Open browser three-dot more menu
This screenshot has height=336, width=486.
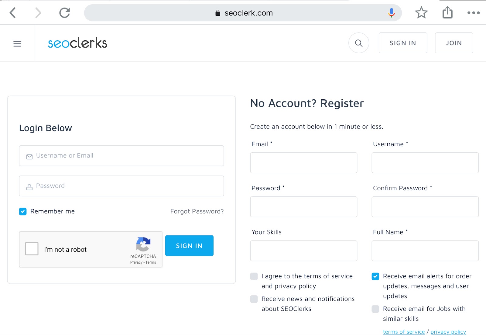[x=473, y=13]
